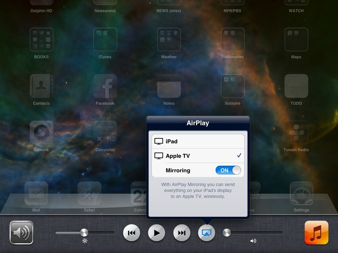Select iPad as AirPlay output
The image size is (338, 253).
coord(198,141)
